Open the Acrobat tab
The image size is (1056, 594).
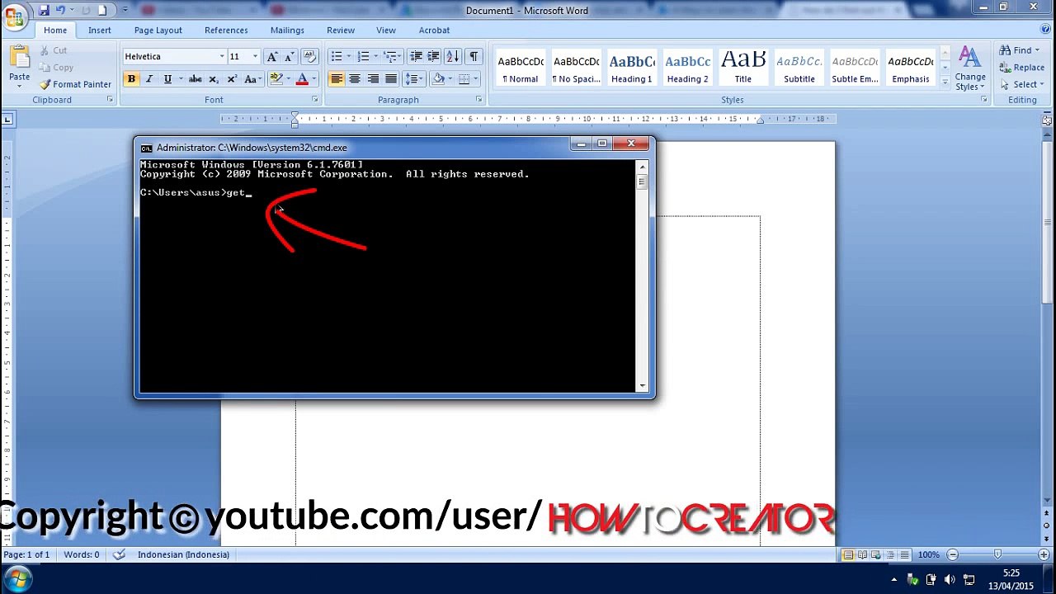[434, 31]
